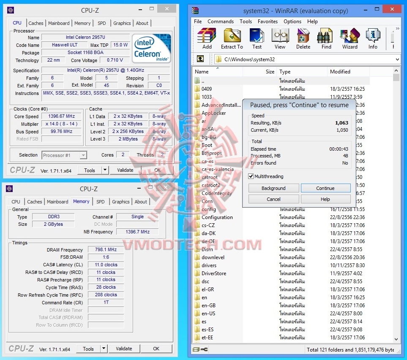Click Tools button in lower CPU-Z

(88, 349)
